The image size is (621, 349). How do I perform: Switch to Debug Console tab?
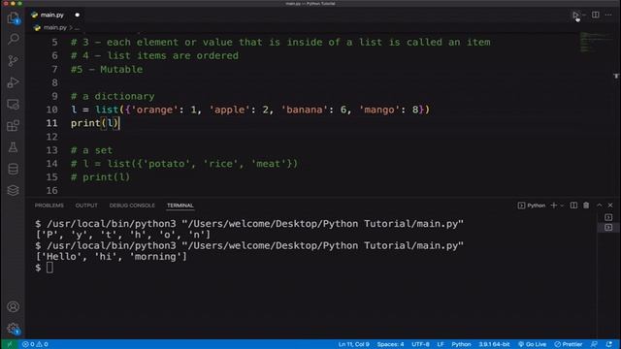(x=132, y=206)
